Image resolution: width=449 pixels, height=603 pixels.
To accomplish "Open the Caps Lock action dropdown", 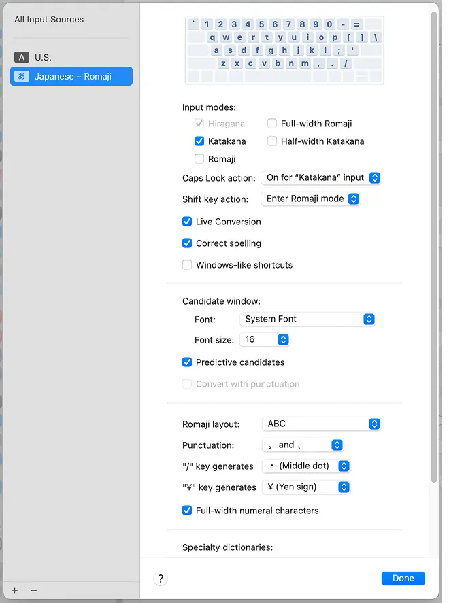I will [x=320, y=177].
